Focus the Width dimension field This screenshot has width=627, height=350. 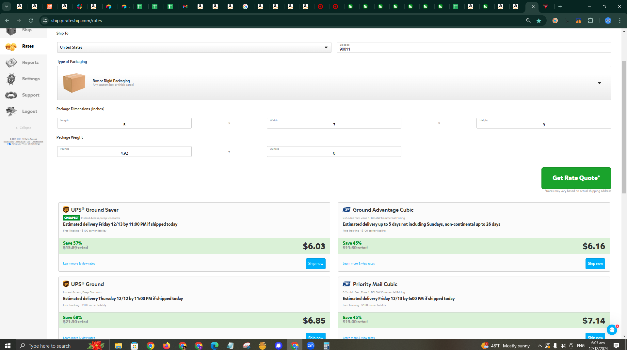[334, 123]
